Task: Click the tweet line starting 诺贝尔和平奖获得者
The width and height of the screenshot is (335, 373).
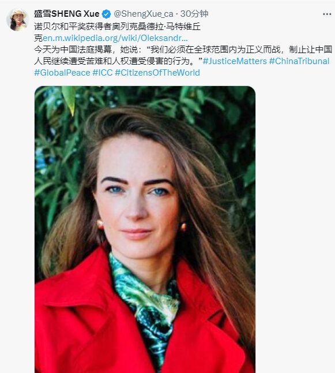Action: click(117, 27)
